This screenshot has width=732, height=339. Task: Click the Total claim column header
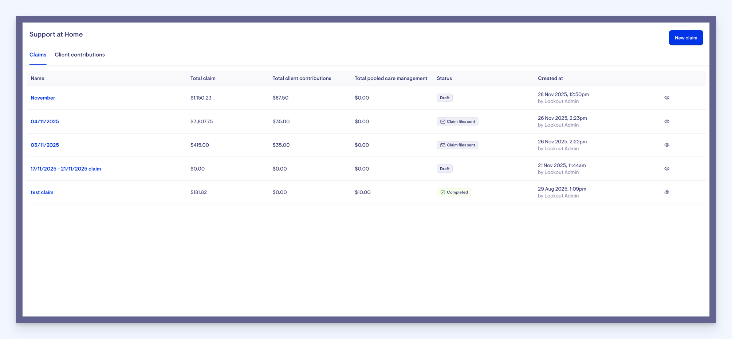click(x=203, y=79)
